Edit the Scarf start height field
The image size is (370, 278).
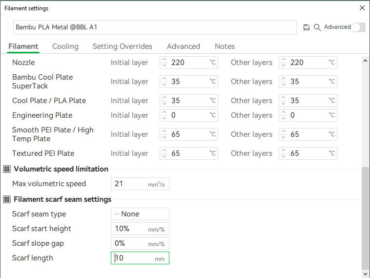140,229
